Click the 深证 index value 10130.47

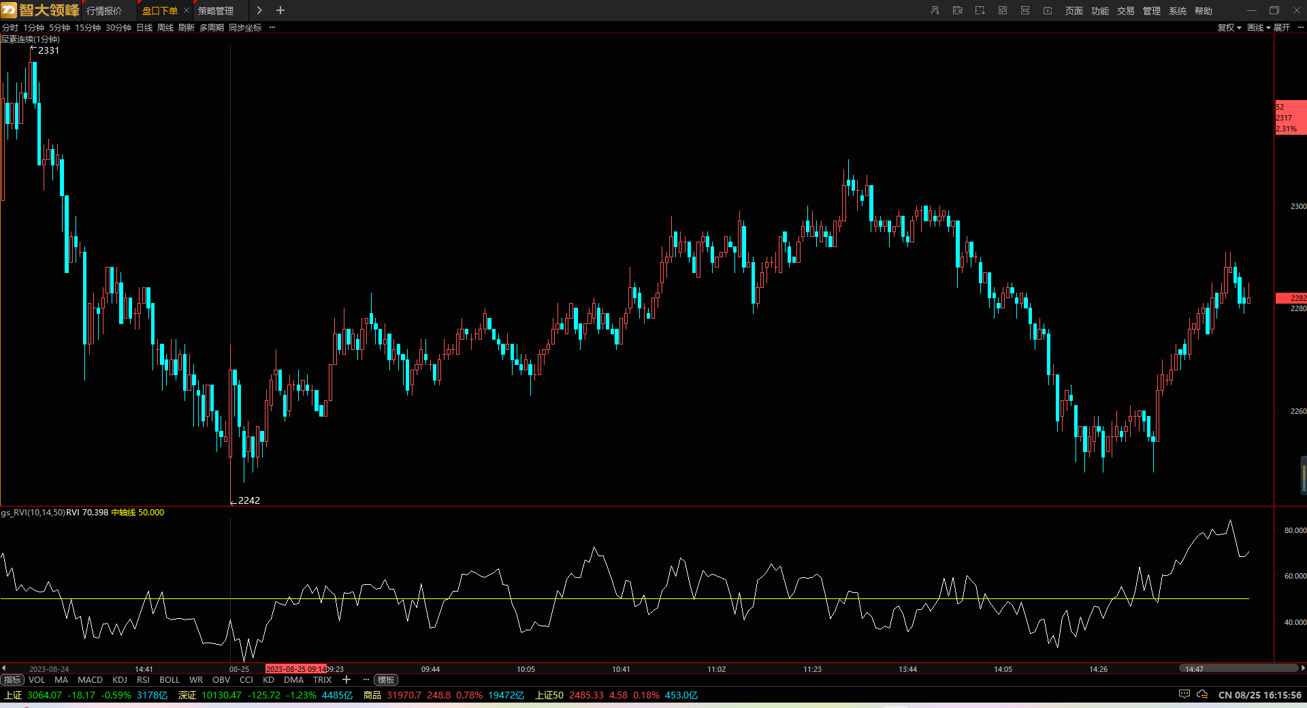pyautogui.click(x=221, y=695)
